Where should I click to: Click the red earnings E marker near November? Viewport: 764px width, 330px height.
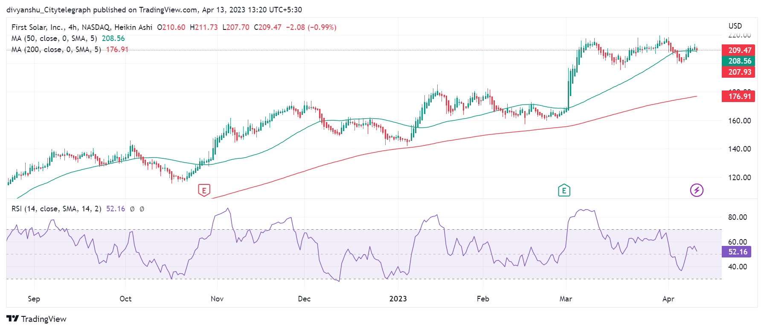pos(204,190)
